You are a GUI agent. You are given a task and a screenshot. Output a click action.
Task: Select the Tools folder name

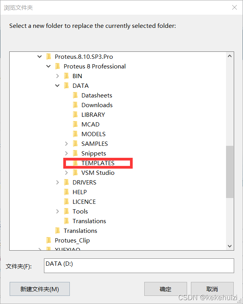(x=80, y=211)
